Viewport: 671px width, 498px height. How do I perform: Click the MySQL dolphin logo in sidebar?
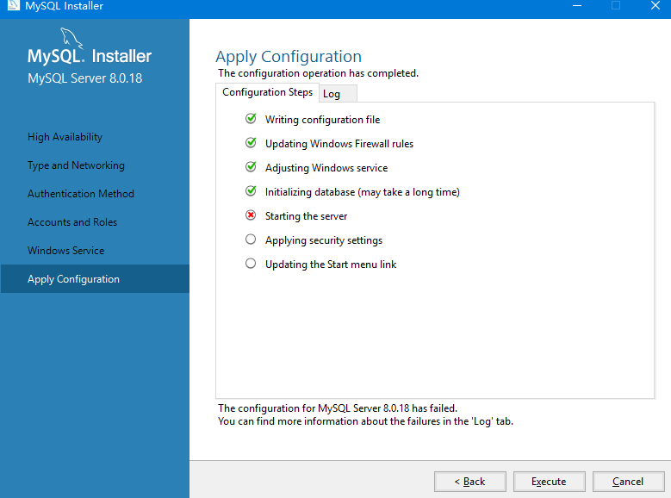click(x=71, y=38)
